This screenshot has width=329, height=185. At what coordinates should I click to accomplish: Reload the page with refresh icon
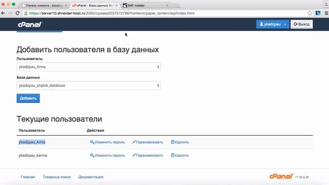click(17, 13)
